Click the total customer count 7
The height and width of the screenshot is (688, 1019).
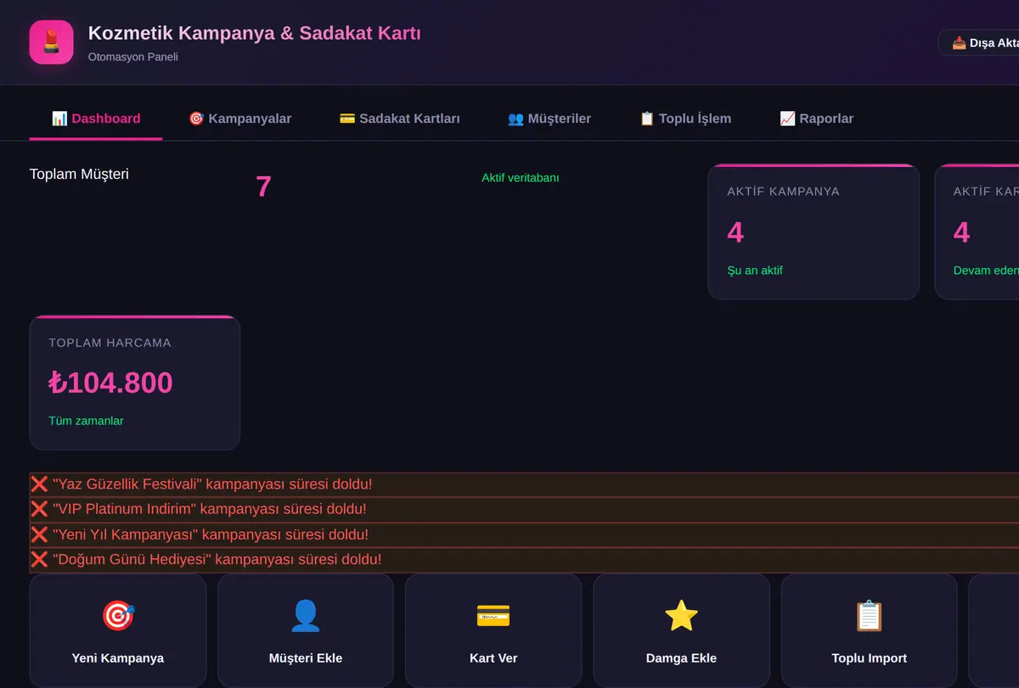(x=263, y=187)
